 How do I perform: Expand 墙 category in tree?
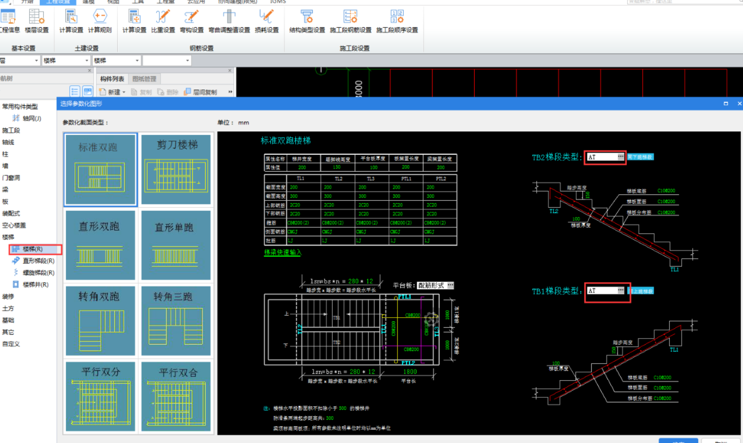[5, 166]
